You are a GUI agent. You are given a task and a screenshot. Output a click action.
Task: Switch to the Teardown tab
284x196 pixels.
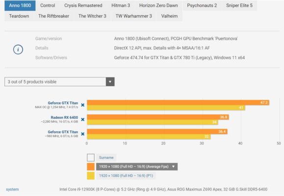pyautogui.click(x=19, y=16)
